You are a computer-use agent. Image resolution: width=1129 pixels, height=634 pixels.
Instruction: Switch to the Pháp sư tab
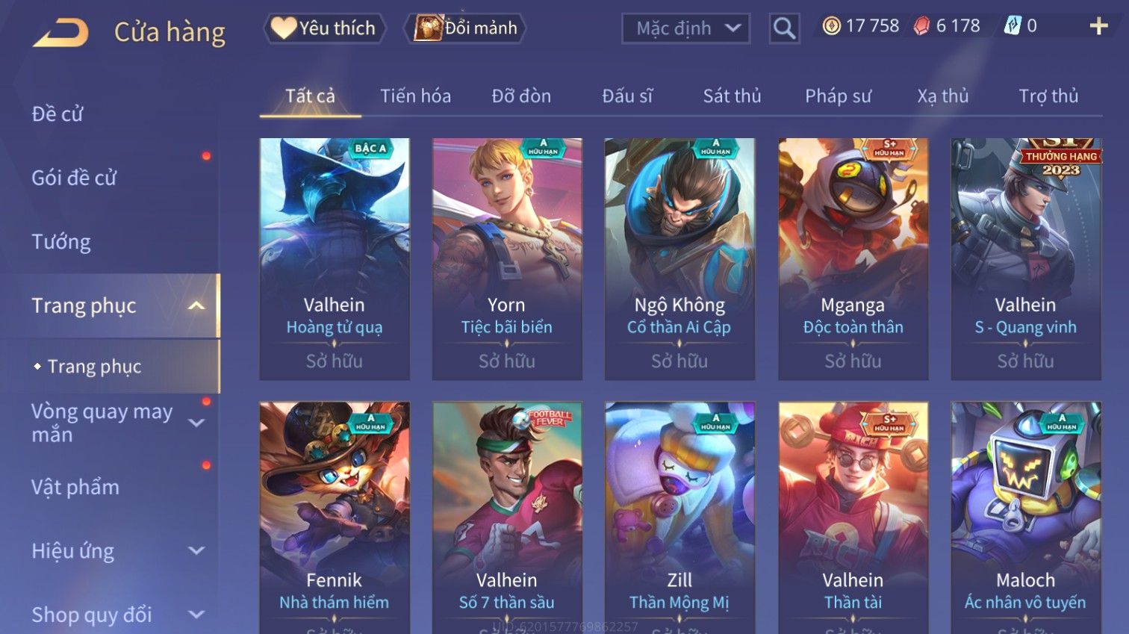pos(838,96)
